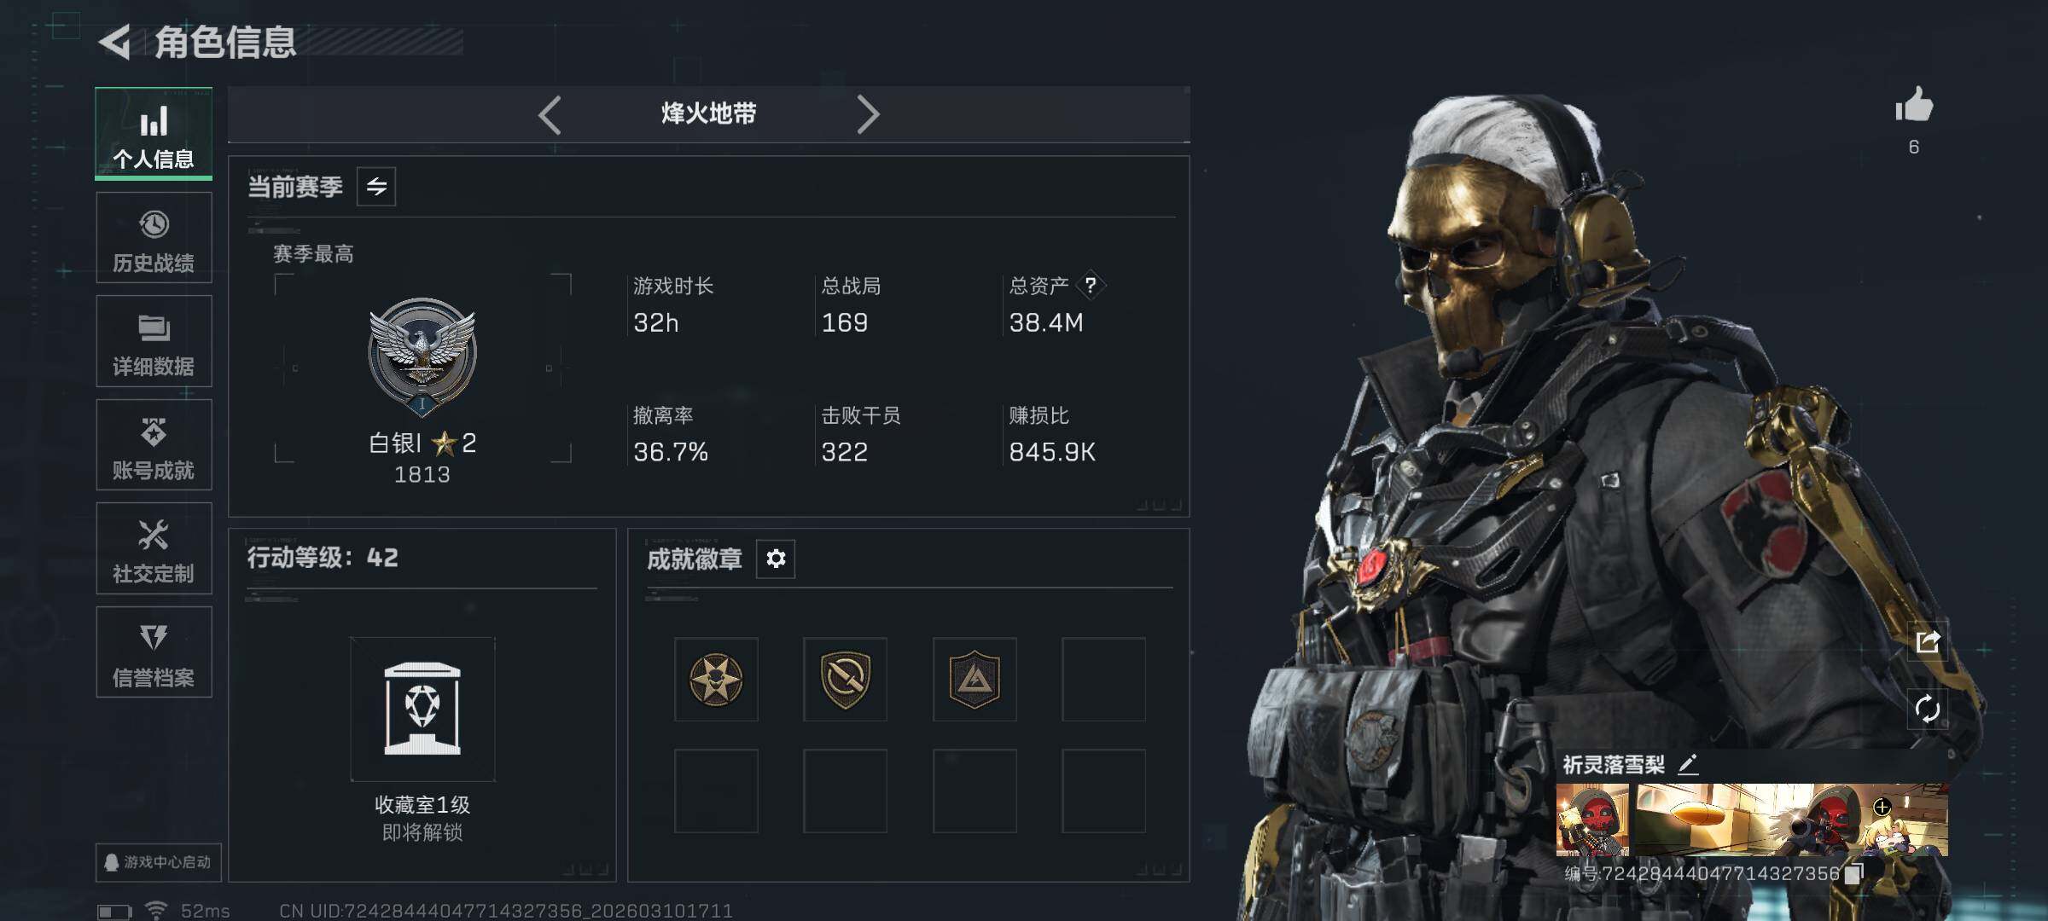Go back from 角色信息 screen
This screenshot has width=2048, height=921.
pyautogui.click(x=115, y=42)
